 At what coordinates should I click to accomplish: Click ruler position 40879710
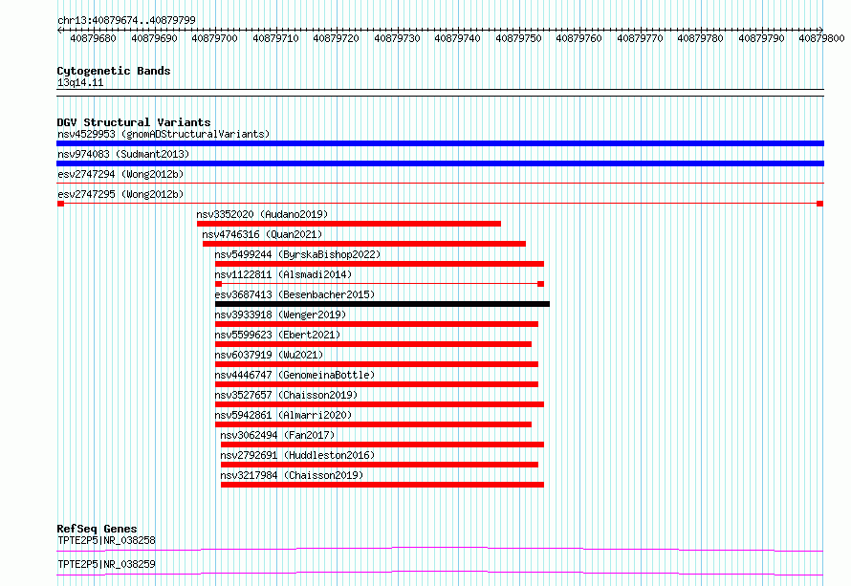[x=275, y=38]
